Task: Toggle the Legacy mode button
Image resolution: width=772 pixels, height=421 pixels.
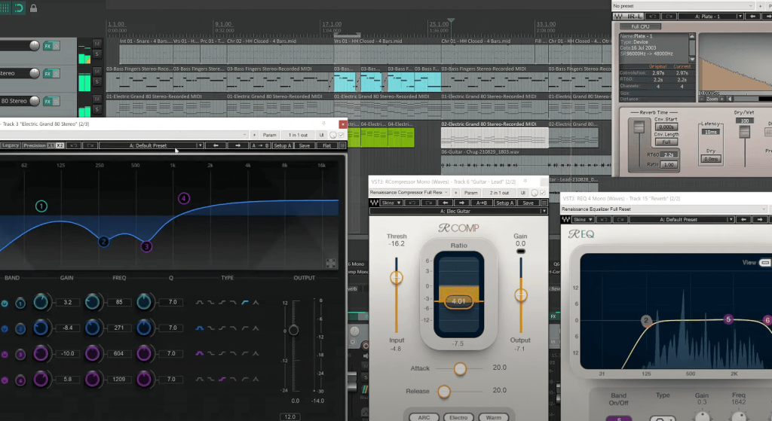Action: pos(11,145)
